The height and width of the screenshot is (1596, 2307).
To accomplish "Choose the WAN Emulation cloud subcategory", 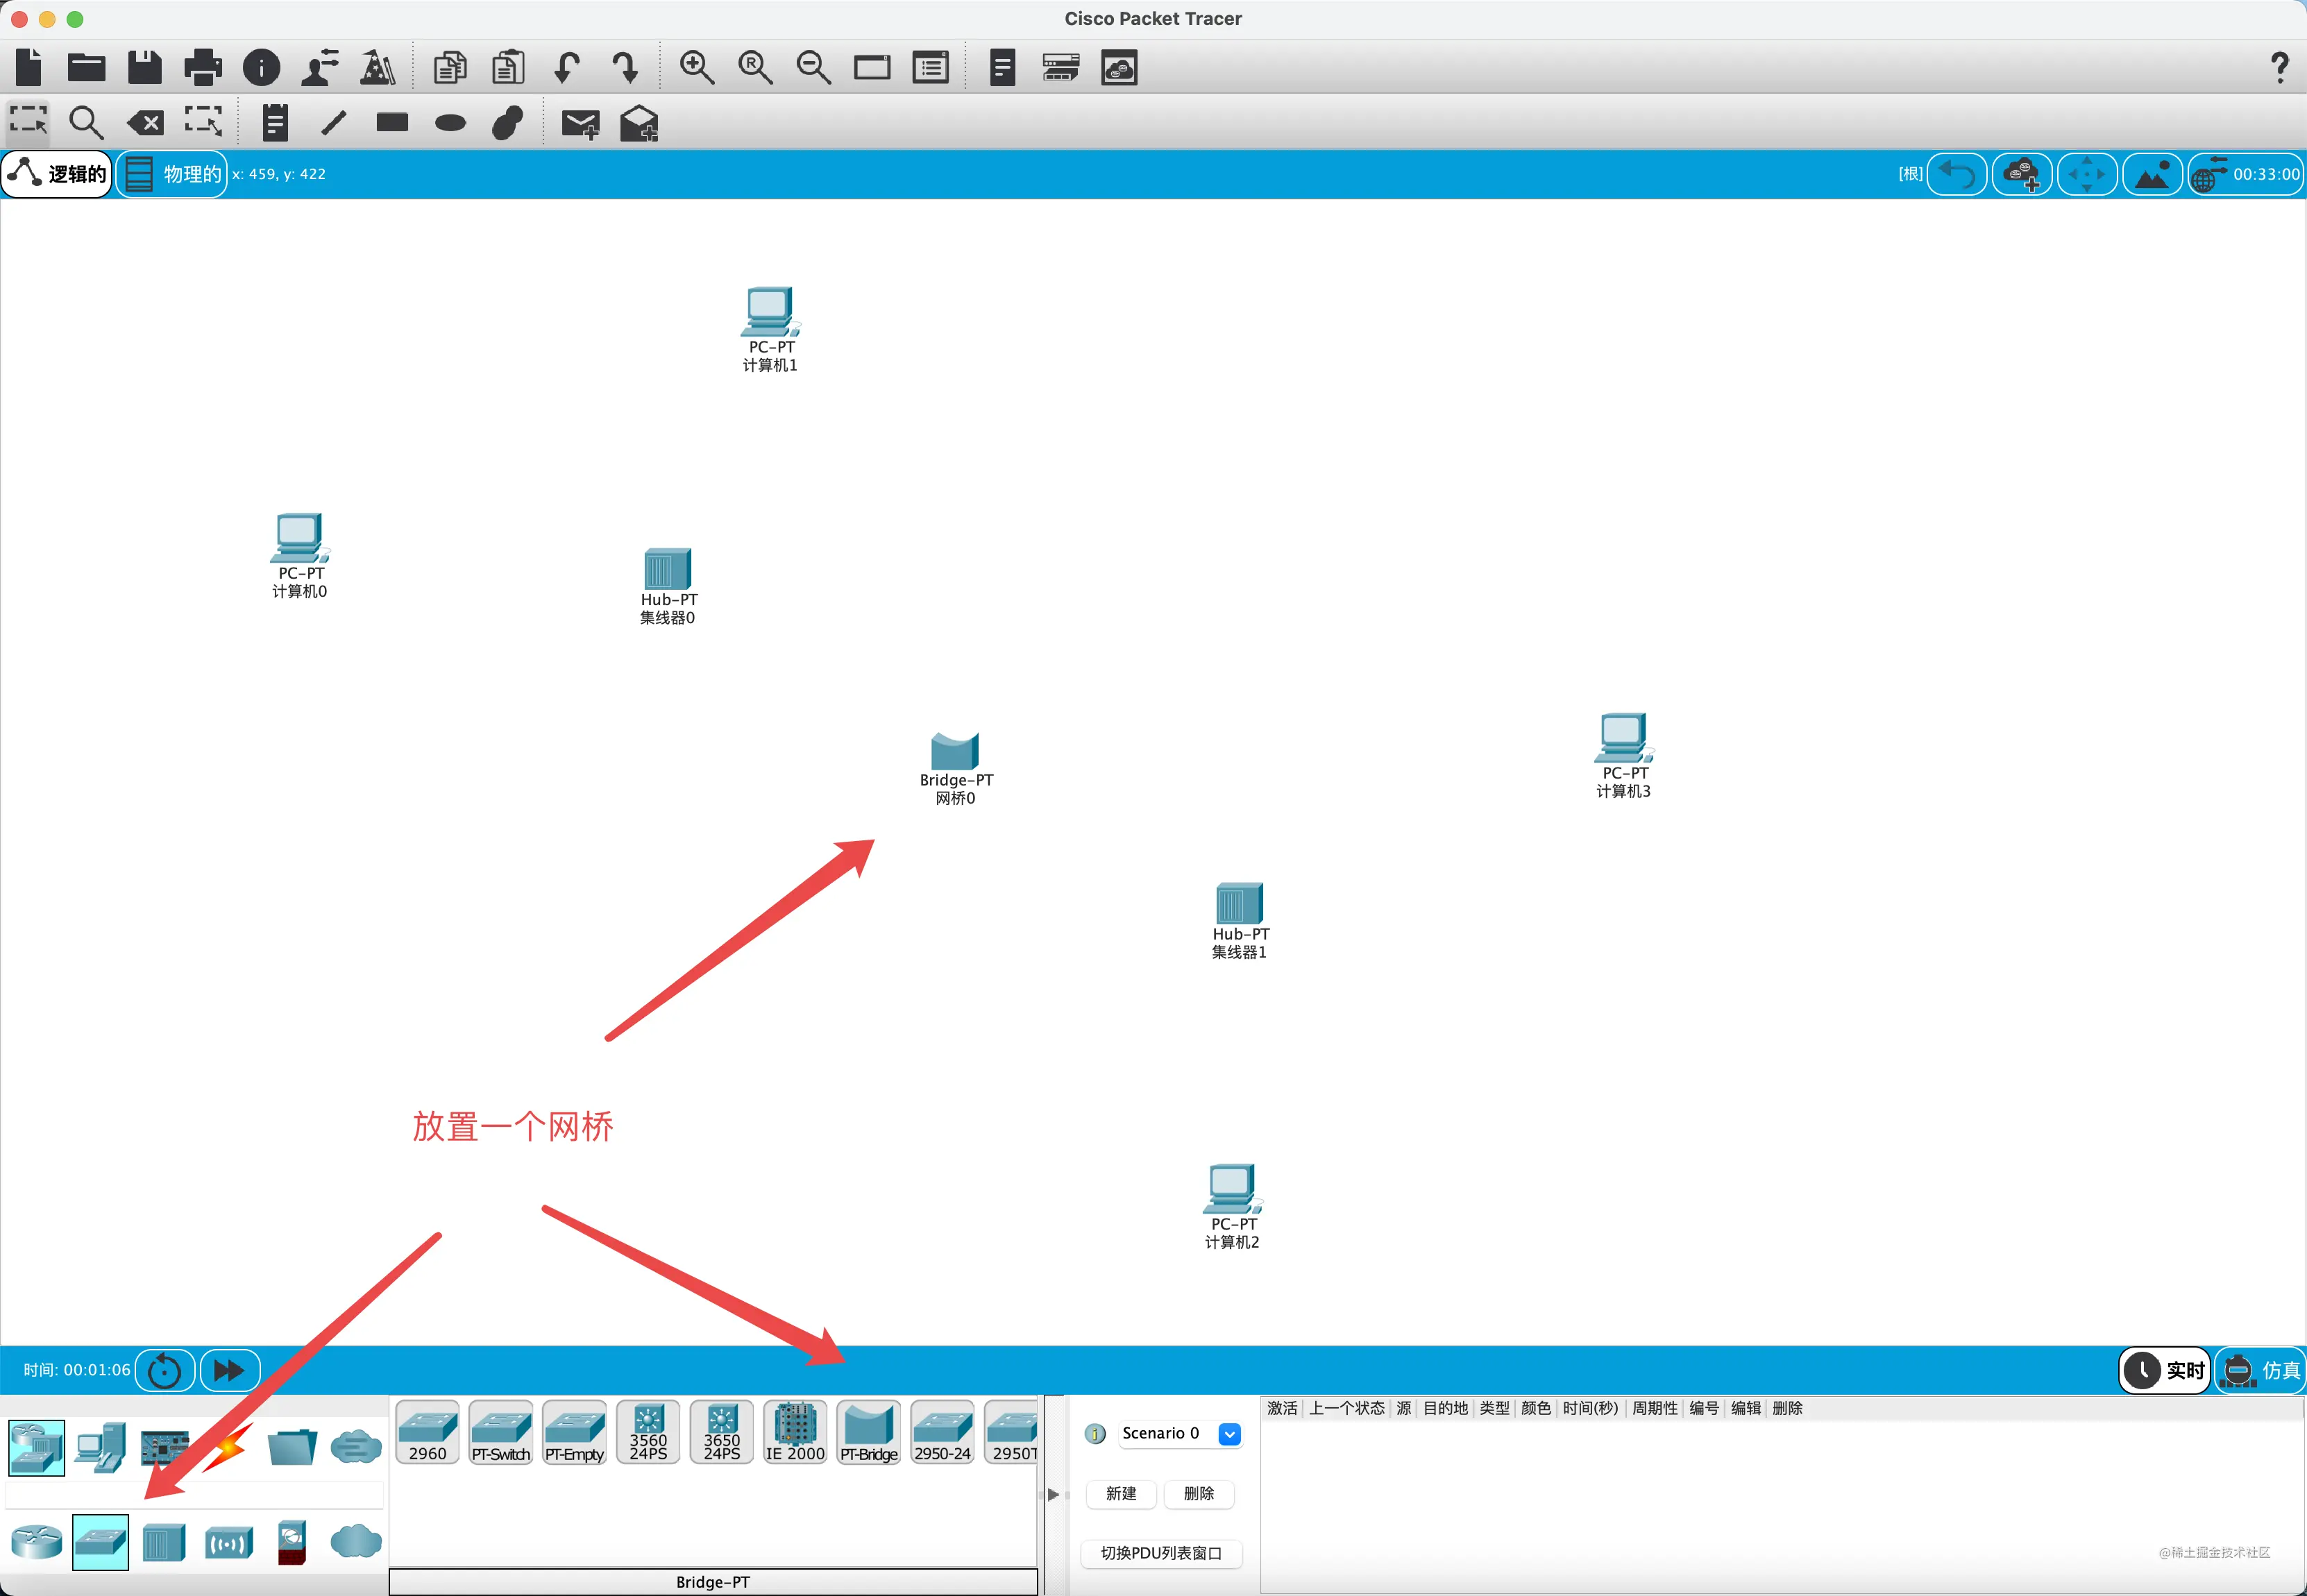I will (x=356, y=1541).
